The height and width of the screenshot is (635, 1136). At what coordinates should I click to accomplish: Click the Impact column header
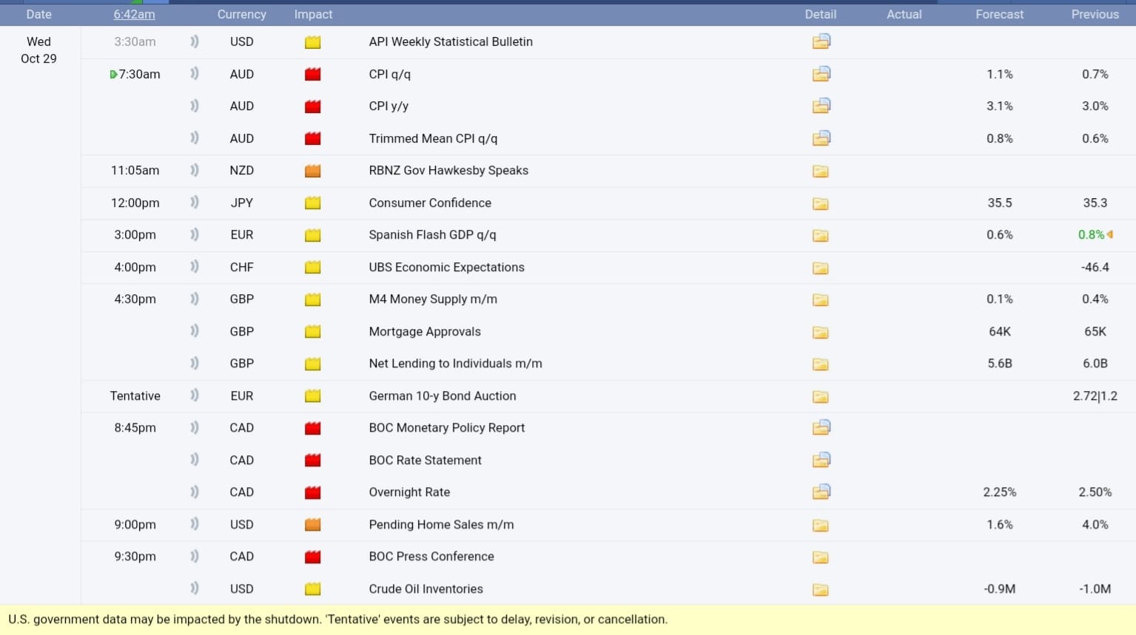[x=313, y=14]
